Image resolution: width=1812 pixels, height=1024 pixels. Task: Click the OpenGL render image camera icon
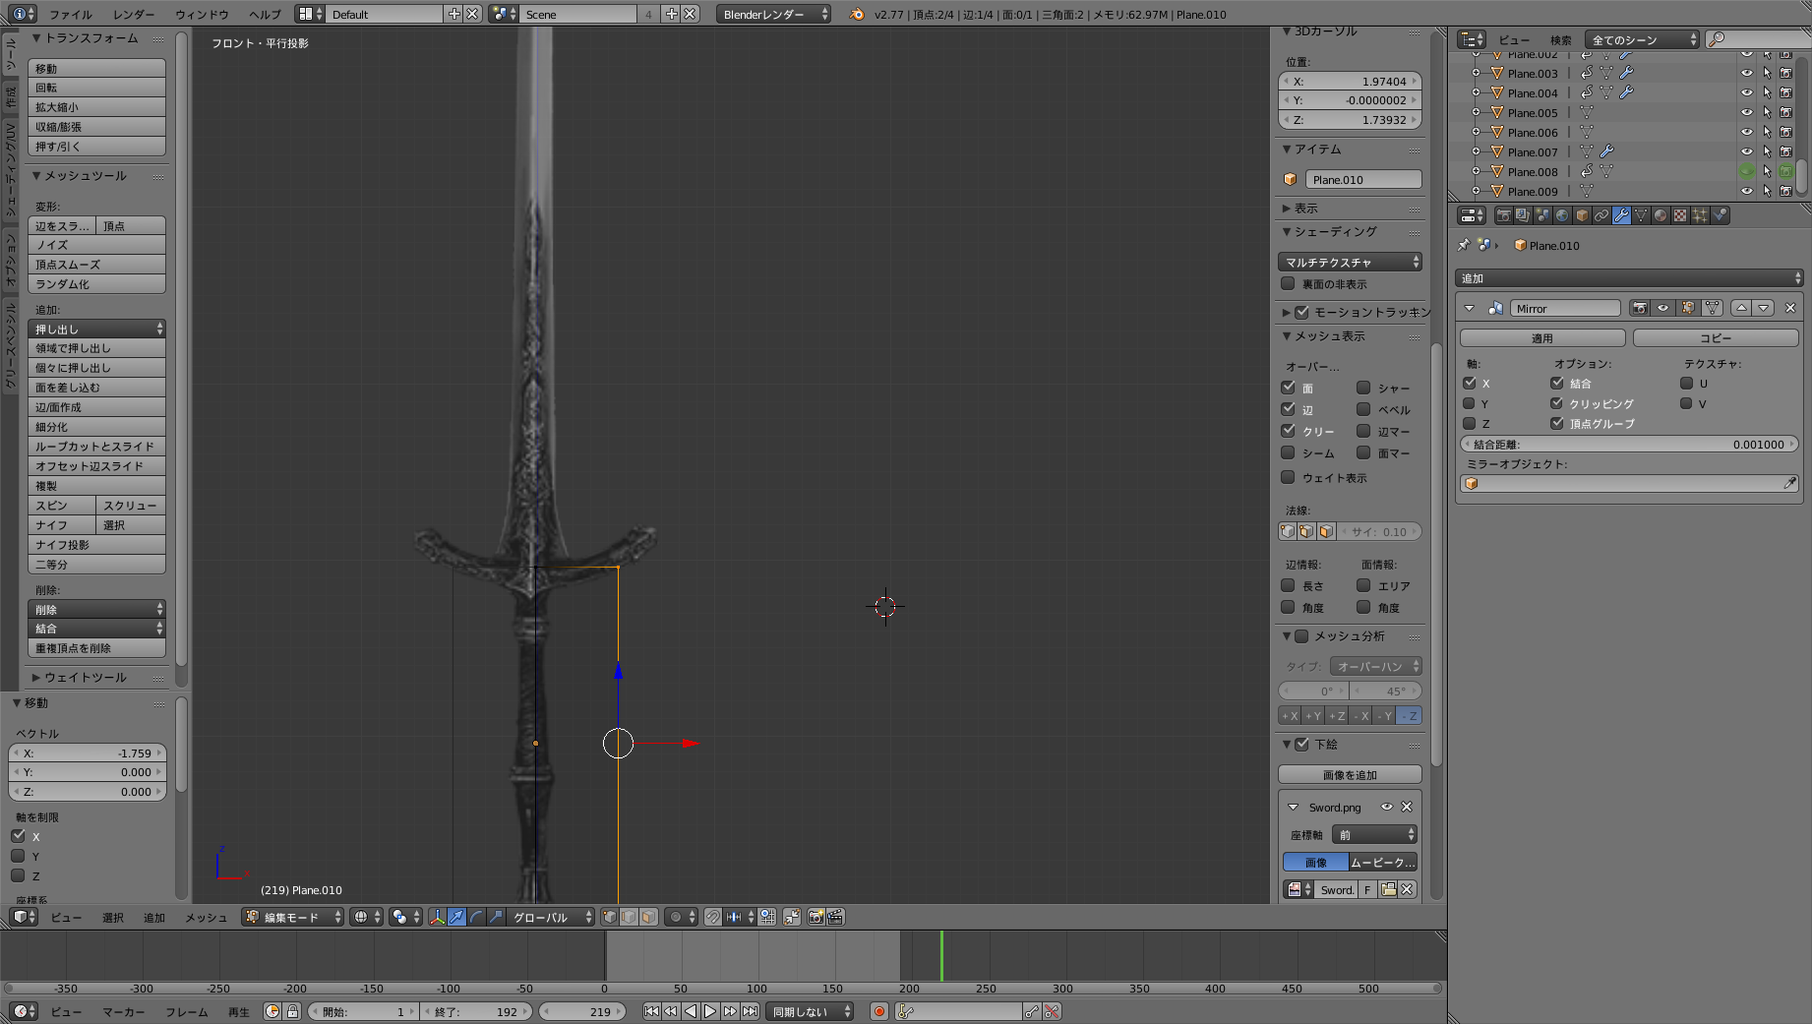click(x=815, y=917)
